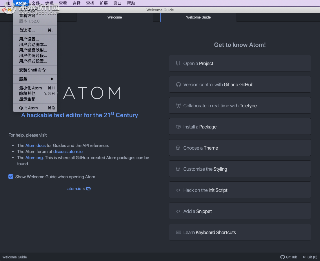Switch to the Welcome Guide tab

pos(198,17)
